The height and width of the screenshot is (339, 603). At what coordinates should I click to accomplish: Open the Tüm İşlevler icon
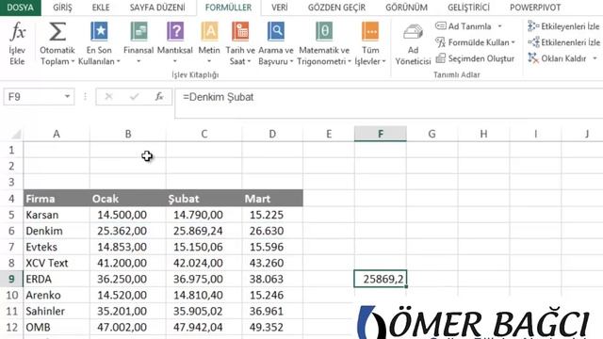point(370,31)
